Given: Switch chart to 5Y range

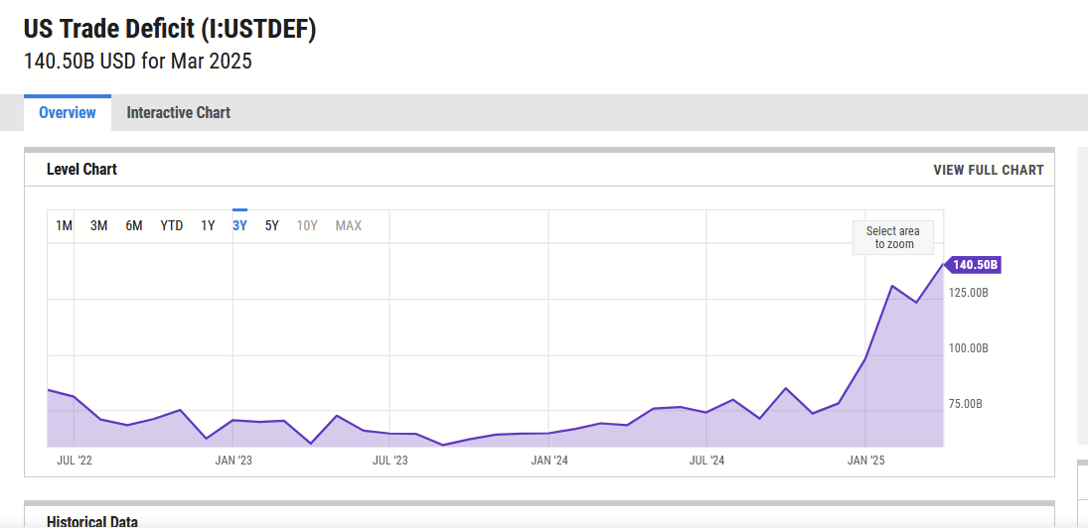Looking at the screenshot, I should 272,225.
